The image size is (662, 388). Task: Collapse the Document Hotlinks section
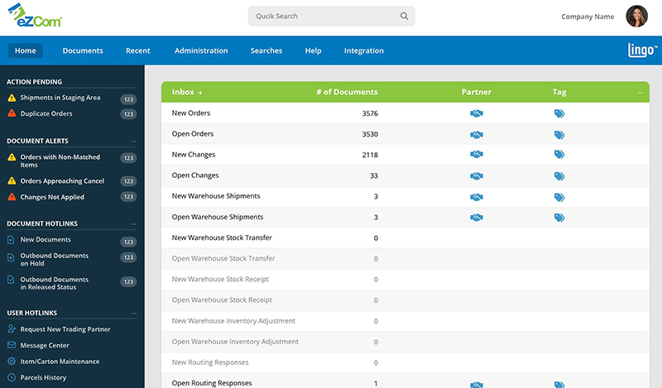[x=134, y=224]
